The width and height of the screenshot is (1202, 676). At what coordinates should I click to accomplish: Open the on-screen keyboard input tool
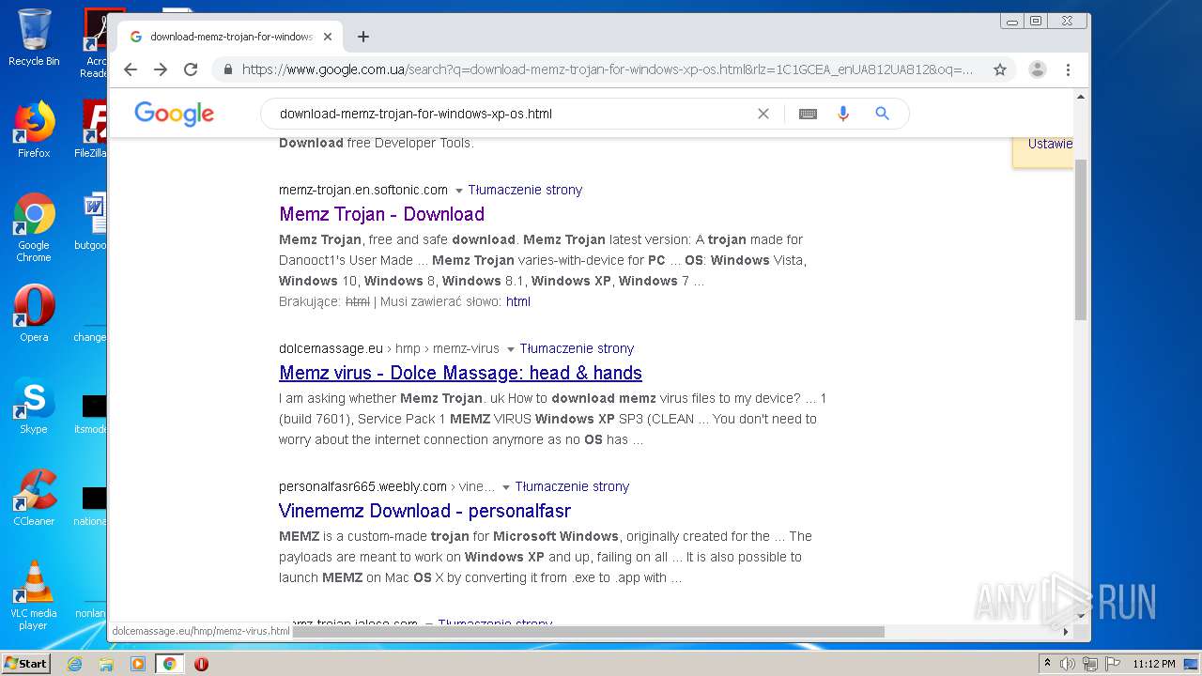808,114
